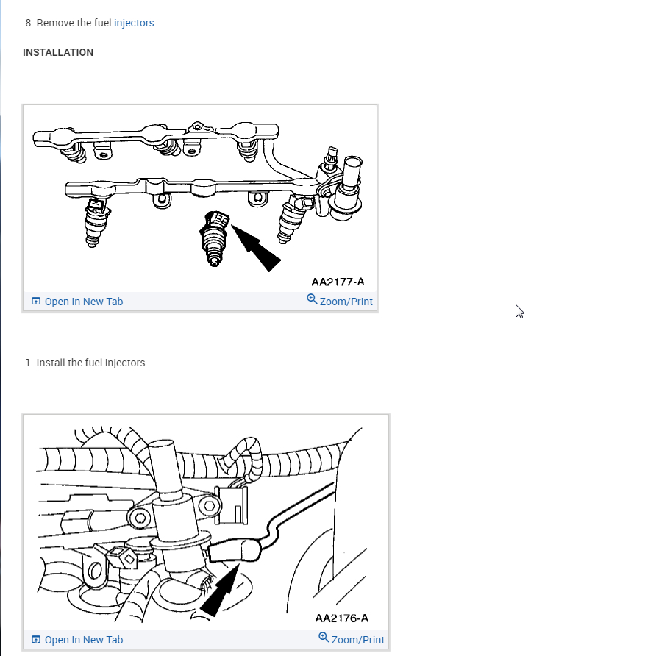Image resolution: width=645 pixels, height=656 pixels.
Task: Click the black arrow pointing at the detached injector
Action: 256,249
